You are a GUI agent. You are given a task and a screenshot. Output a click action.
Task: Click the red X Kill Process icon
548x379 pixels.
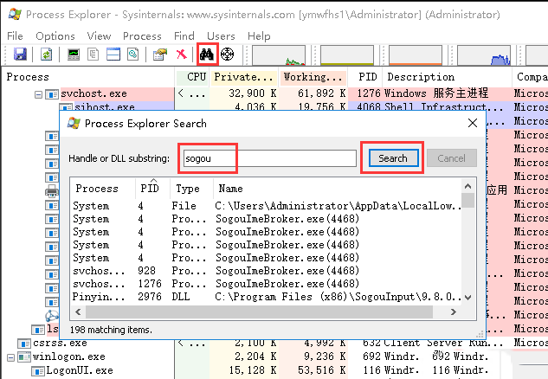pos(182,55)
